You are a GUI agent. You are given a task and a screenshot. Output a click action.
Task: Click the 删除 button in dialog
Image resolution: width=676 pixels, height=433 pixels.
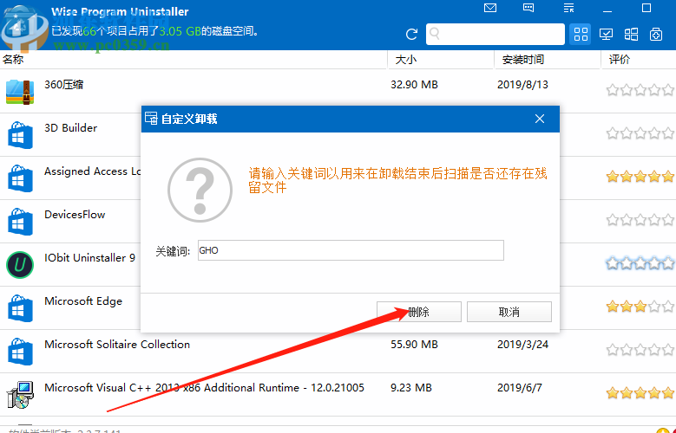coord(418,312)
